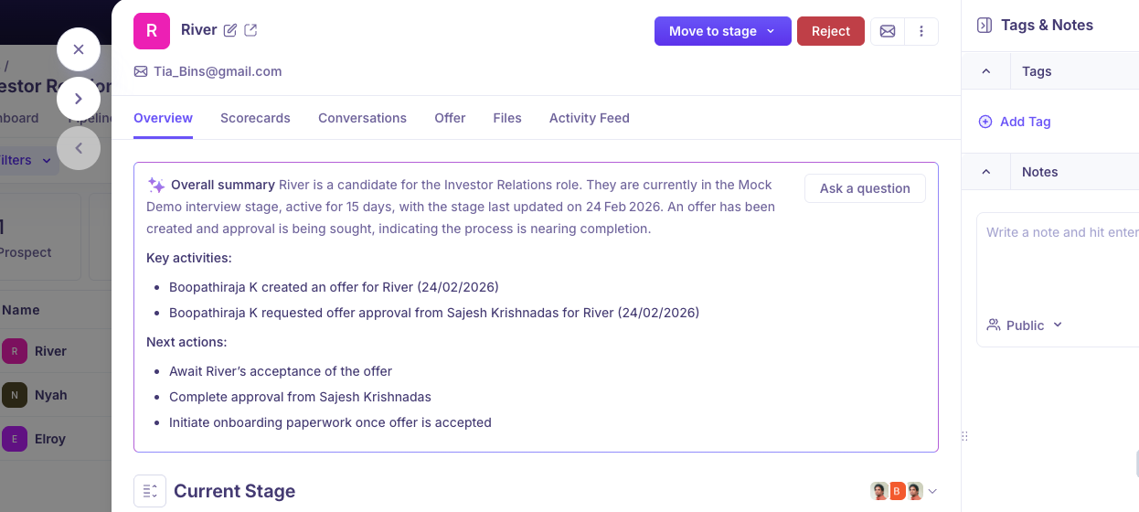Collapse the Tags section chevron
1139x512 pixels.
(x=985, y=71)
